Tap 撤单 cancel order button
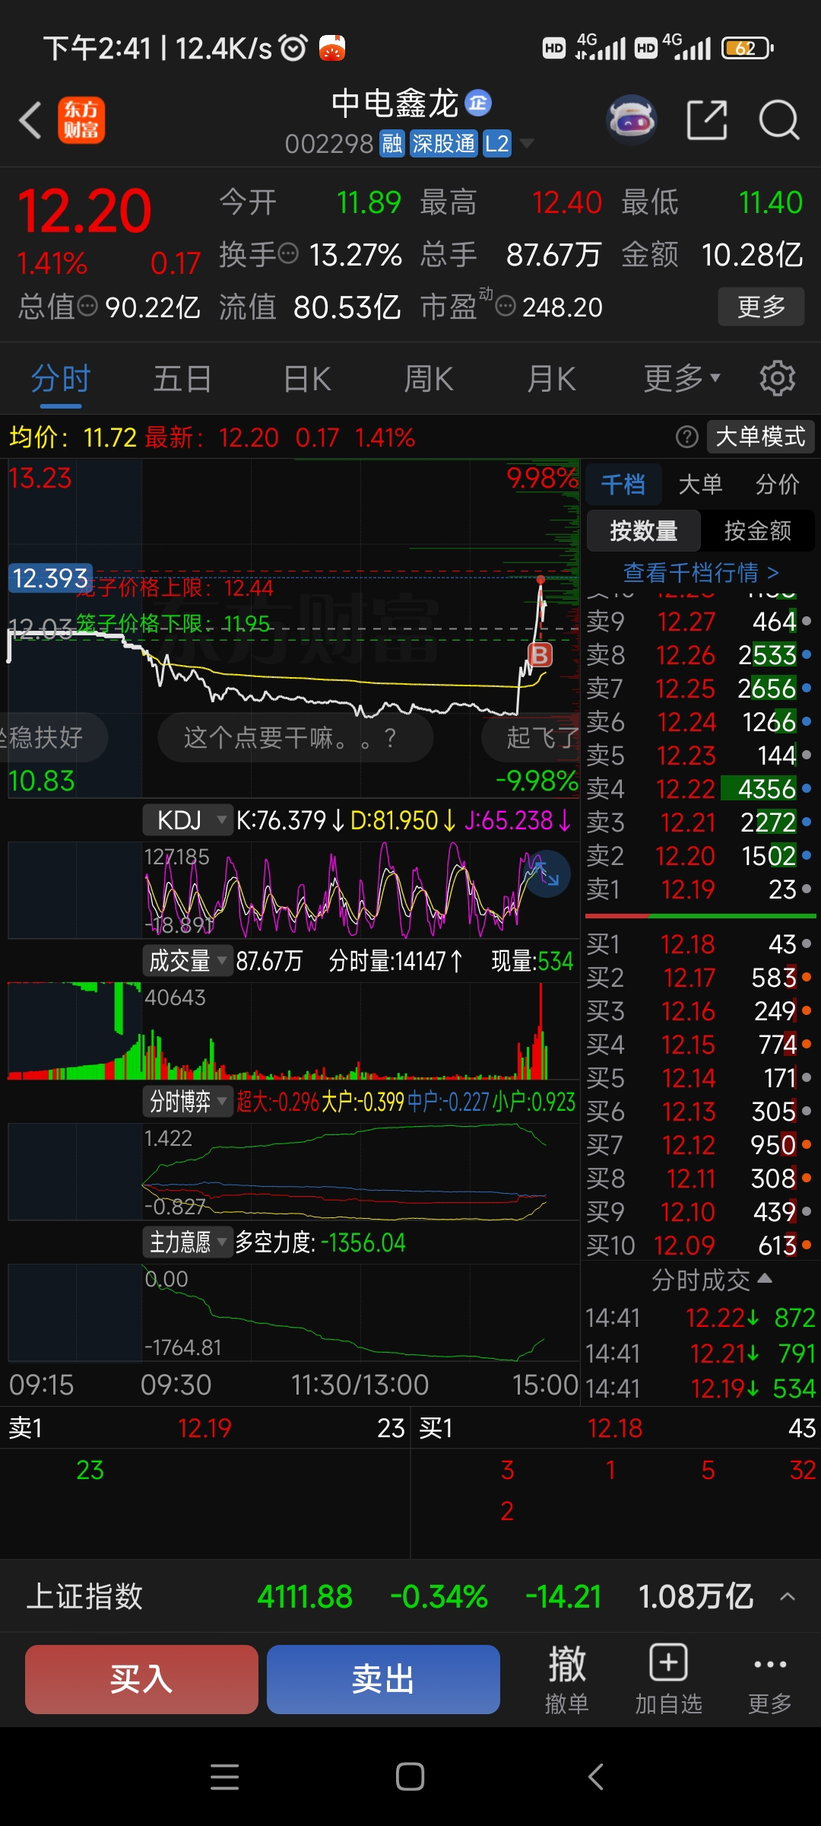Screen dimensions: 821x1826 click(567, 1680)
